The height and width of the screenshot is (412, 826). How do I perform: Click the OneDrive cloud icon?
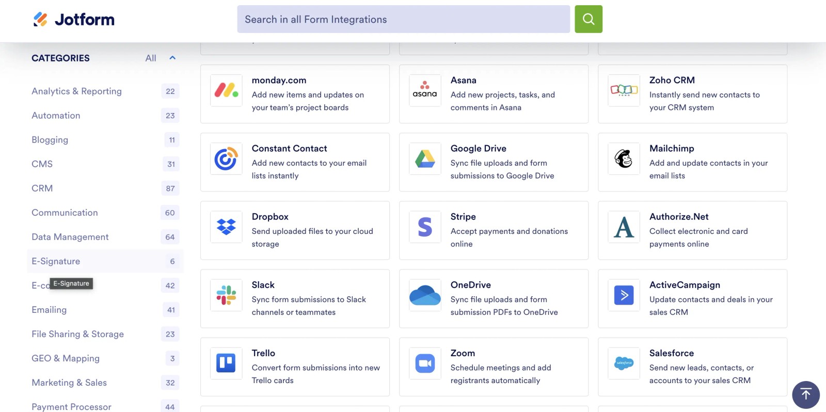pos(425,295)
